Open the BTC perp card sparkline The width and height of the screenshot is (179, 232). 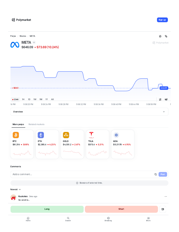[22, 153]
